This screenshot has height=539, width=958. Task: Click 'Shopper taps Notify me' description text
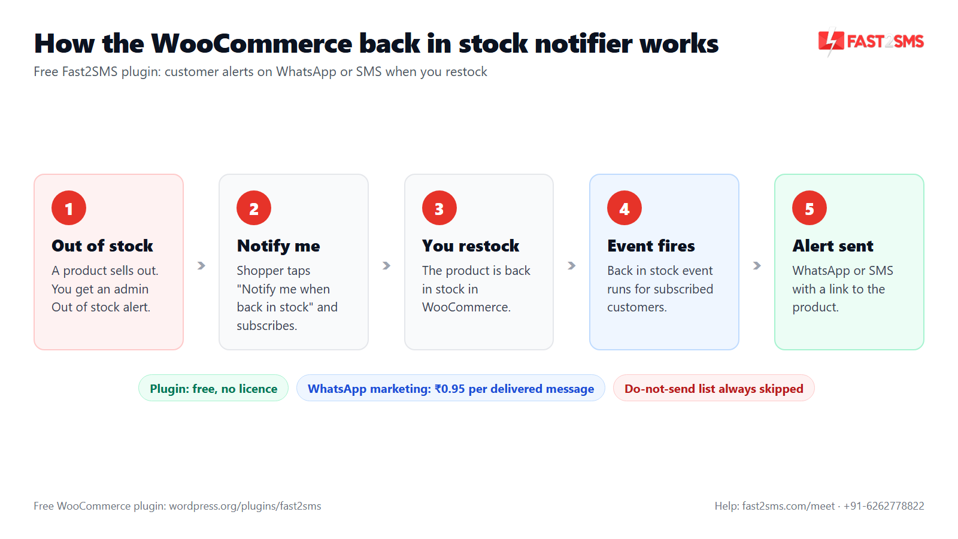point(287,298)
